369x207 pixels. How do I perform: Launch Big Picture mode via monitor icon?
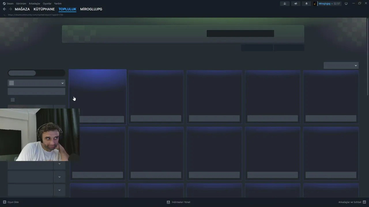point(346,4)
